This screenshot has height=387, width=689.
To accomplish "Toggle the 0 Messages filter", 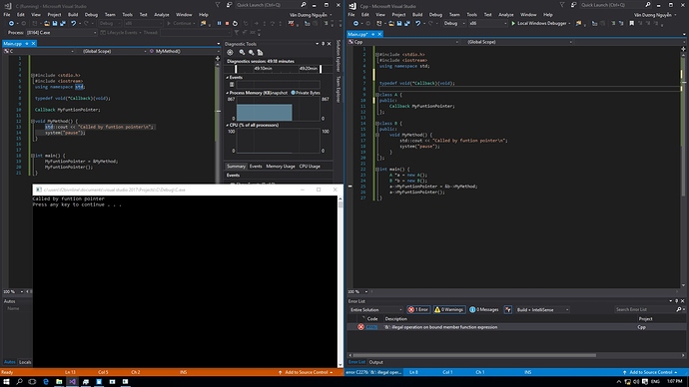I will pyautogui.click(x=484, y=310).
